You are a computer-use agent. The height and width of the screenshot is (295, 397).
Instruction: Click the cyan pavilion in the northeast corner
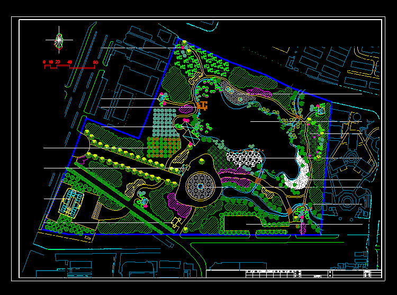pyautogui.click(x=321, y=111)
